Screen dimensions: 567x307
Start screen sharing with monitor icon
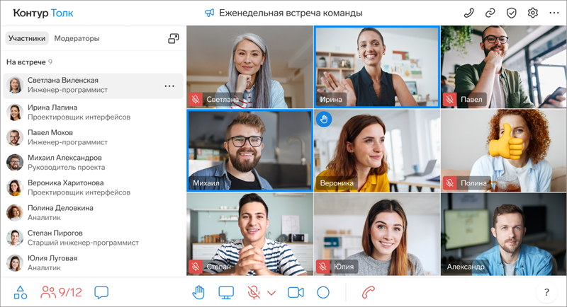click(226, 292)
